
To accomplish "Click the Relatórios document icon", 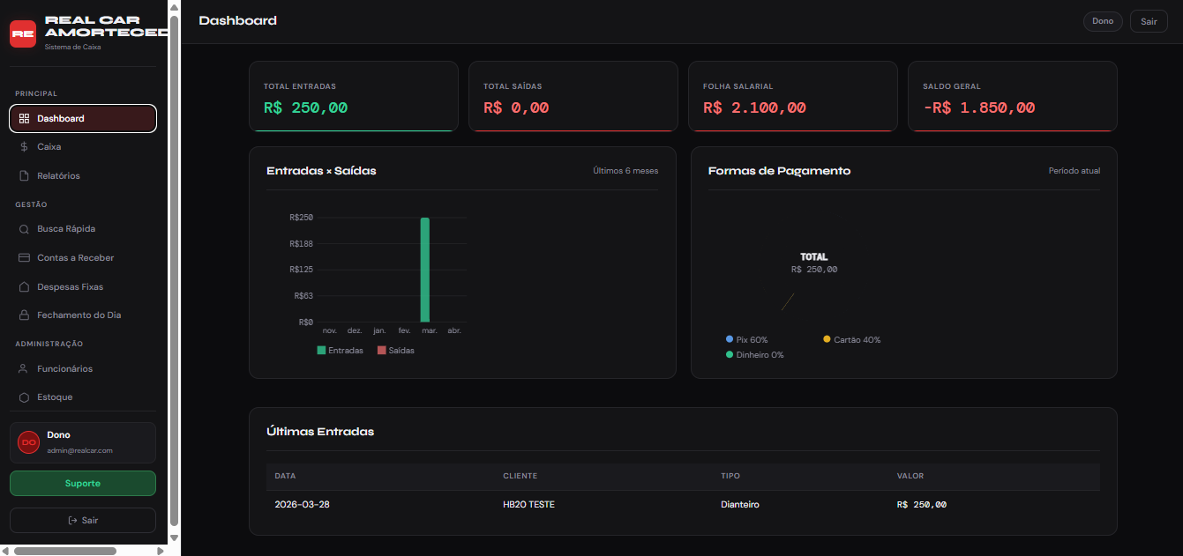I will (25, 176).
